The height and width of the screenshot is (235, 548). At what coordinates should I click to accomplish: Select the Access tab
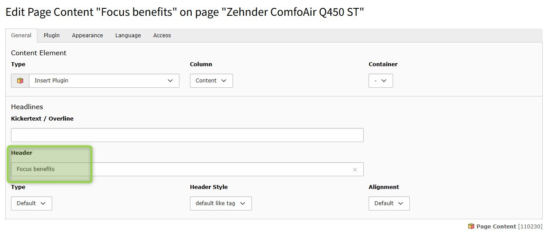pyautogui.click(x=162, y=36)
